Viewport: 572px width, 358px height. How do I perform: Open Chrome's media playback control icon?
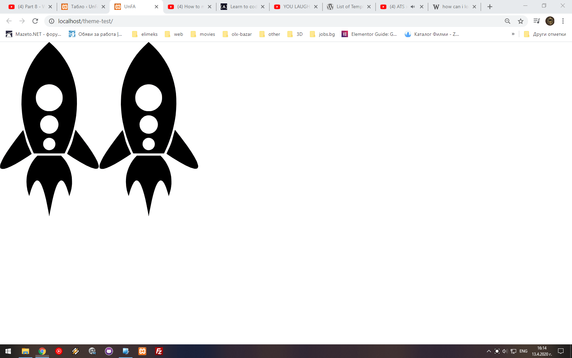(x=536, y=21)
